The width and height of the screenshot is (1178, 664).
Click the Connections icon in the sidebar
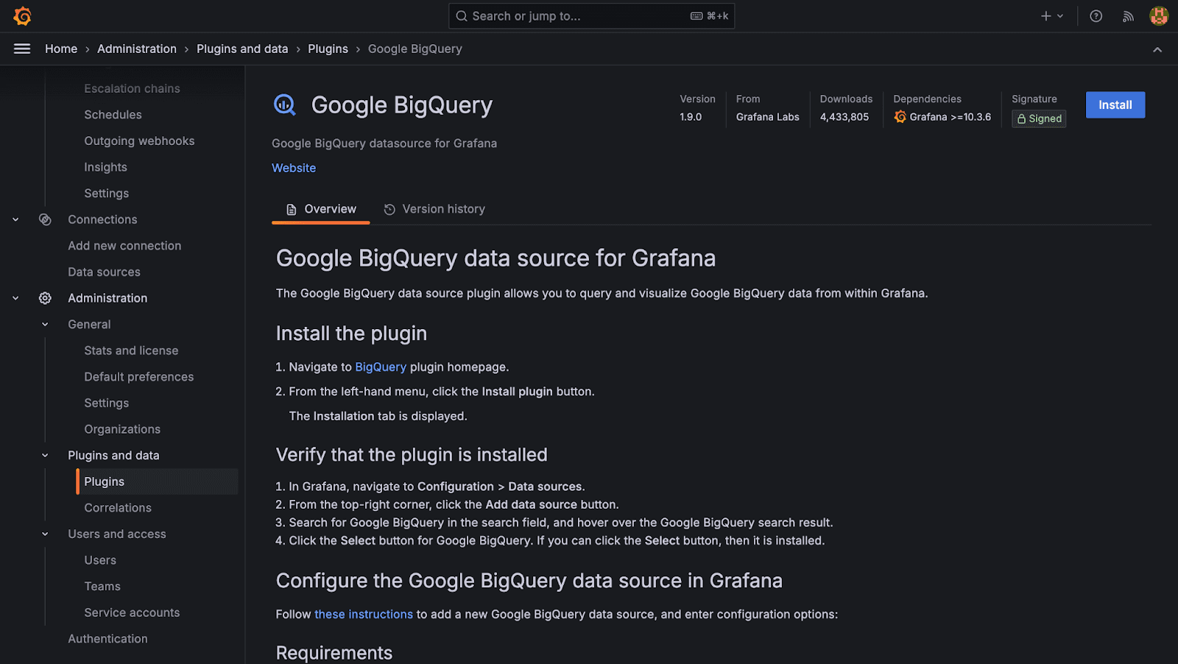(x=45, y=219)
